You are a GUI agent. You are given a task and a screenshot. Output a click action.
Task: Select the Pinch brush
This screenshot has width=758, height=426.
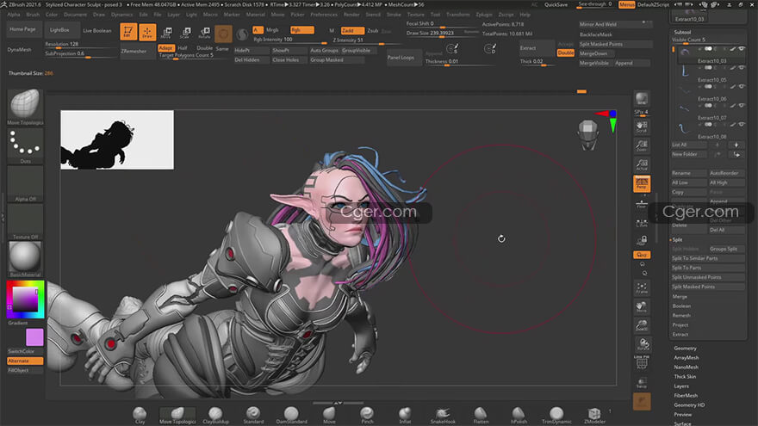[x=367, y=415]
